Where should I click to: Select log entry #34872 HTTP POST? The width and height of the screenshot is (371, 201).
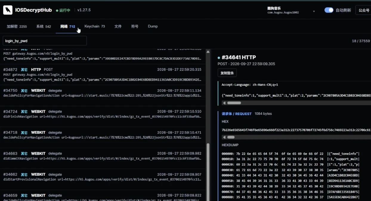[x=103, y=74]
